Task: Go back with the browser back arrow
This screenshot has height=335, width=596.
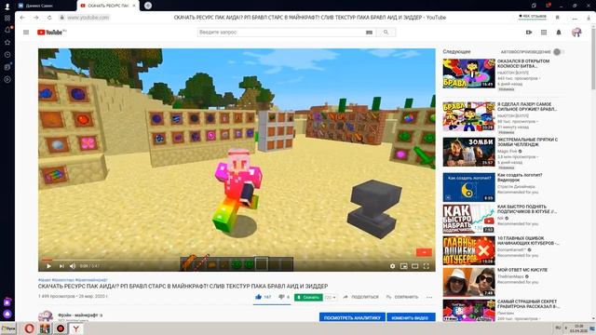Action: (22, 18)
